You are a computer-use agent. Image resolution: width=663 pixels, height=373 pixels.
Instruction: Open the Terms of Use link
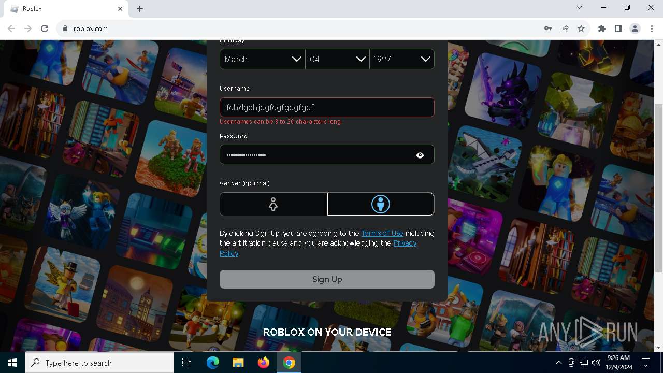tap(382, 233)
